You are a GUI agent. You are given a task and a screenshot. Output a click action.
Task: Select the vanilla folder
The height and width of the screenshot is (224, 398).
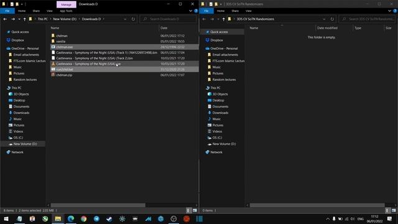click(x=61, y=42)
